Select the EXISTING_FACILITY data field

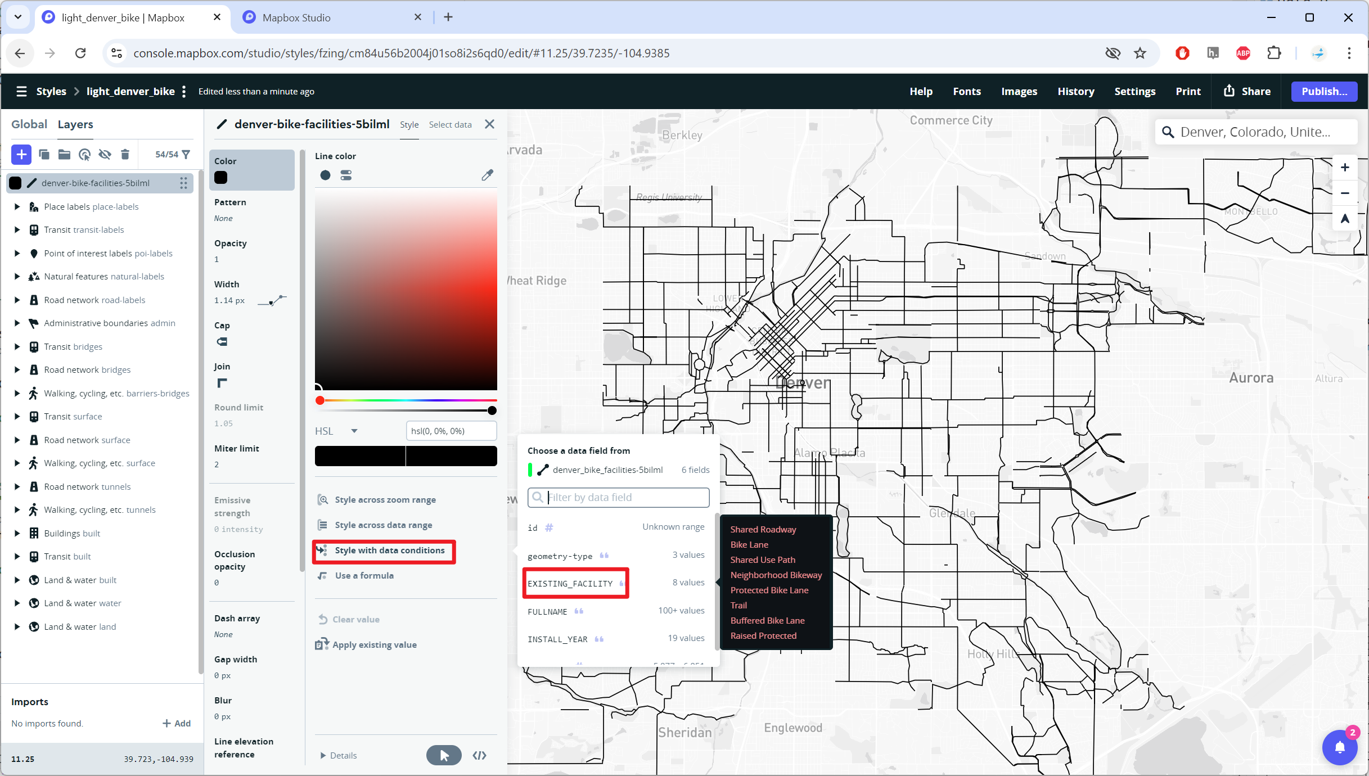pos(616,583)
